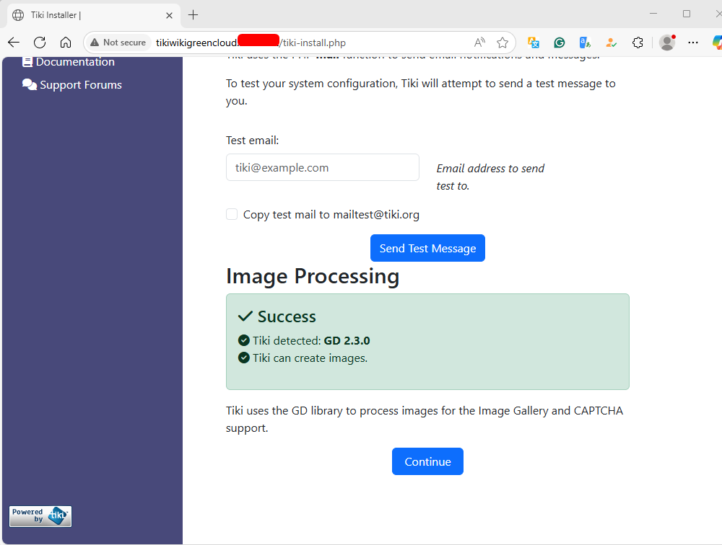Image resolution: width=722 pixels, height=545 pixels.
Task: Open the browser profile avatar
Action: tap(667, 43)
